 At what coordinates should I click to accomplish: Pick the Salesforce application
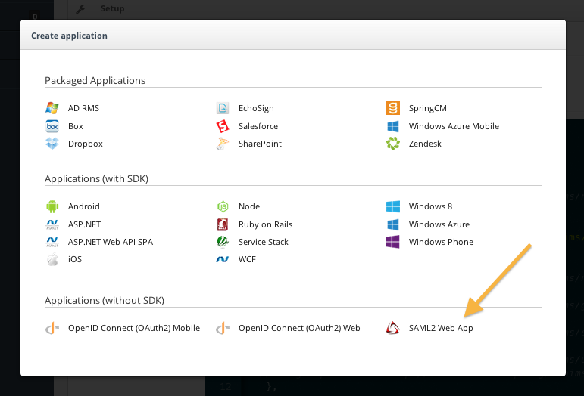(258, 126)
